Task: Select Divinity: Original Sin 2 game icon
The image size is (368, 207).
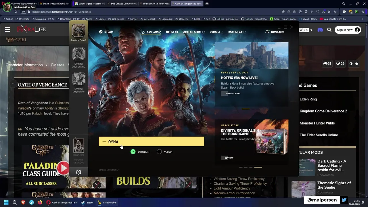Action: click(78, 54)
